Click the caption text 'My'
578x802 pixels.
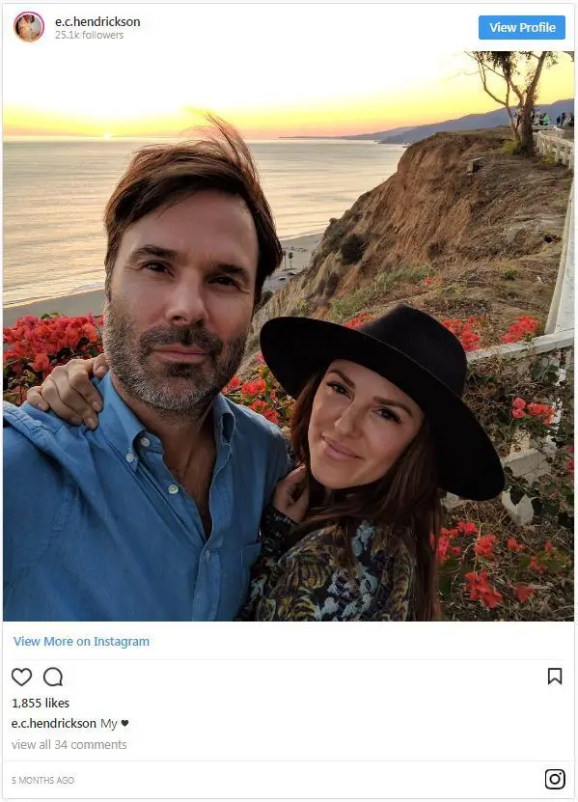point(109,724)
